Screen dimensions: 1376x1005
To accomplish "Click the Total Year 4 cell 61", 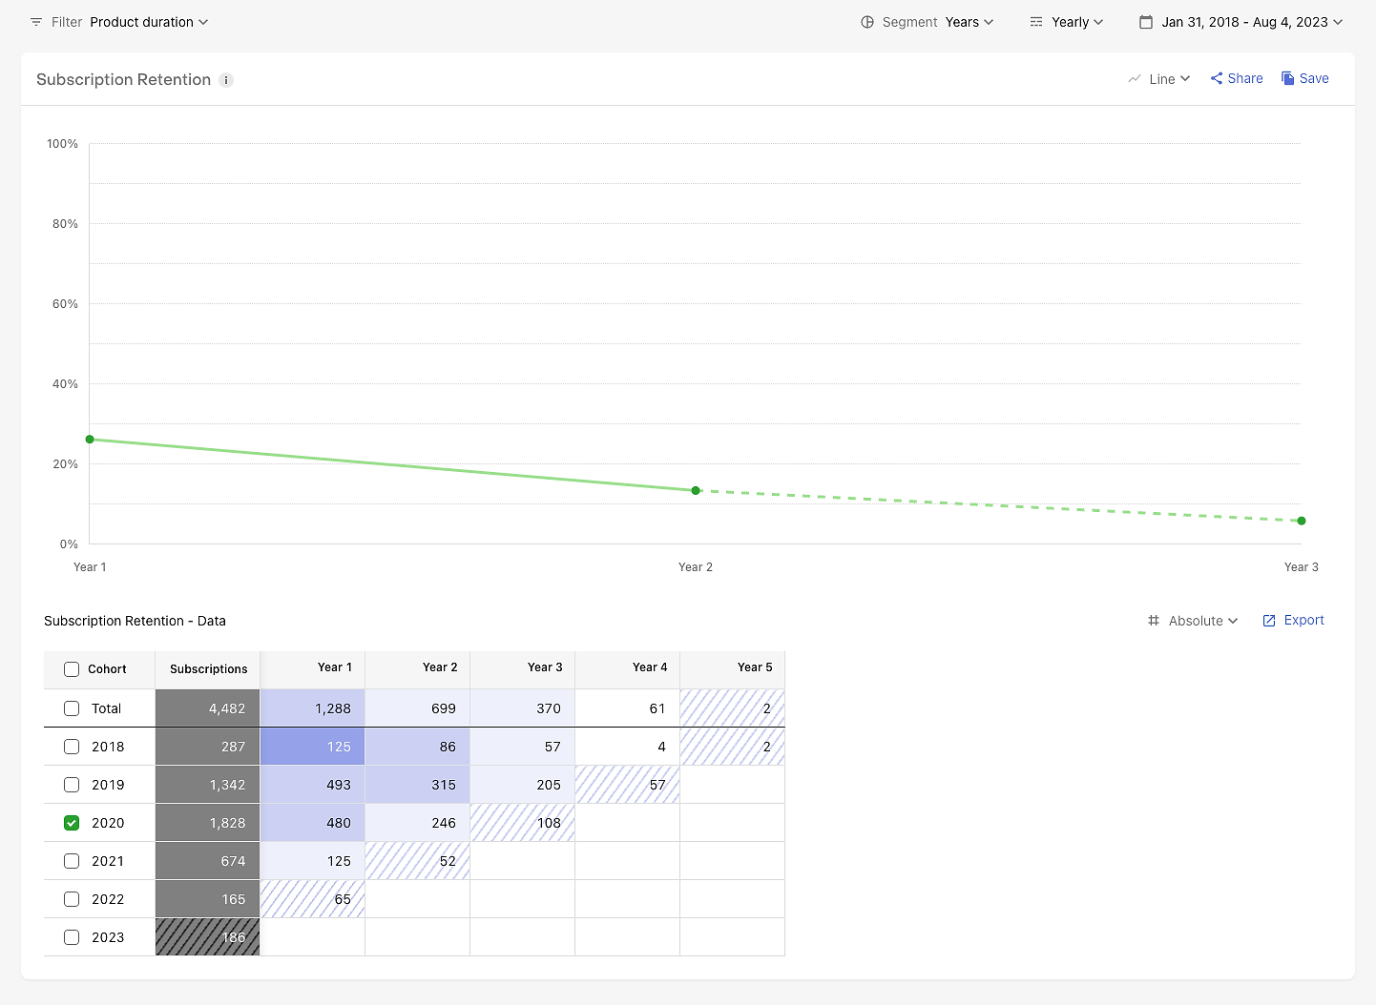I will coord(628,708).
